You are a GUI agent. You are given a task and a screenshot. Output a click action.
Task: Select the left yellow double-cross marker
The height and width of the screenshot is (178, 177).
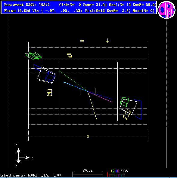[82, 41]
